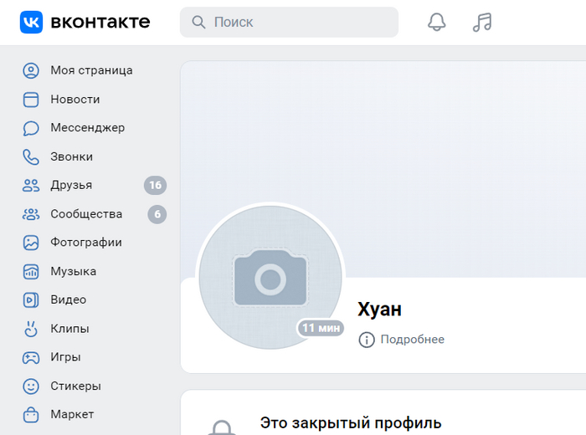Click the profile avatar camera placeholder

pyautogui.click(x=270, y=277)
